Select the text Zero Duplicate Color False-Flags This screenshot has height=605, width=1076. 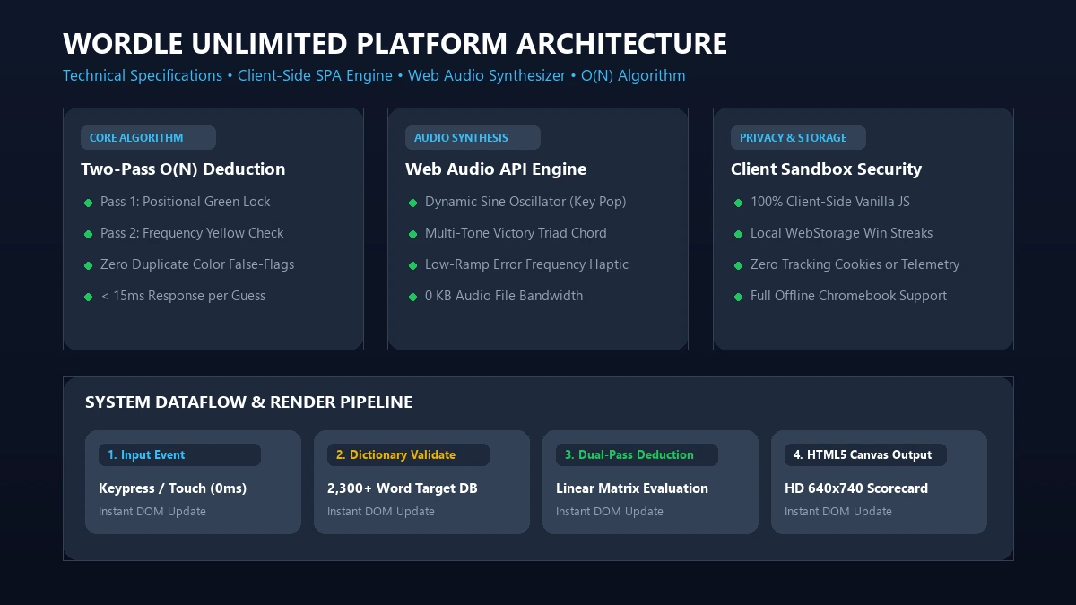(x=197, y=264)
